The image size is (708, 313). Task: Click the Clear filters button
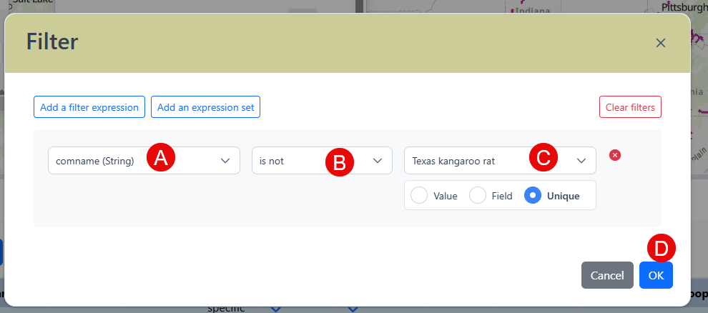[x=630, y=107]
